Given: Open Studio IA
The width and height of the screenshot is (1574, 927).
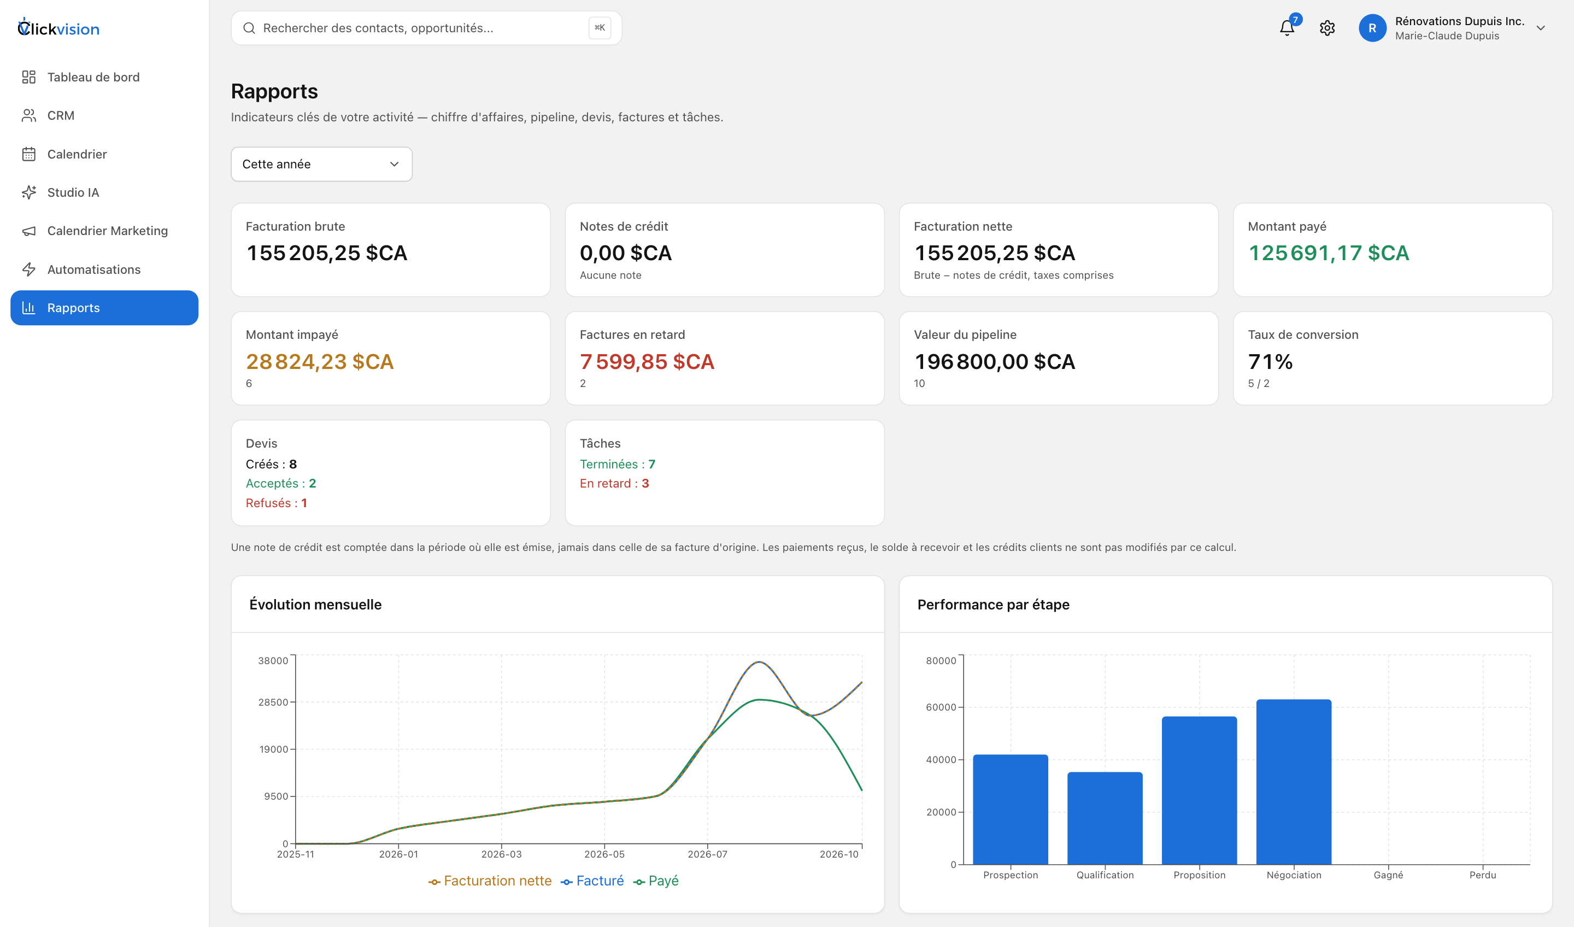Looking at the screenshot, I should [x=104, y=192].
